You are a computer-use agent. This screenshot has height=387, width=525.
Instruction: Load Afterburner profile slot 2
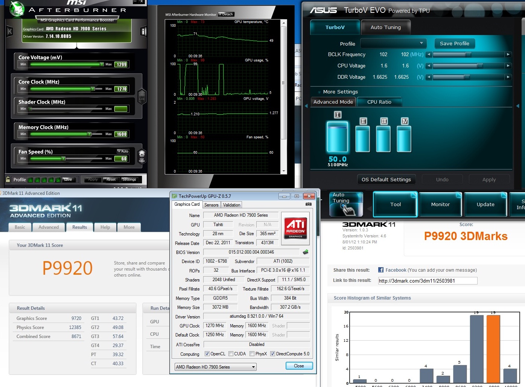pos(37,180)
